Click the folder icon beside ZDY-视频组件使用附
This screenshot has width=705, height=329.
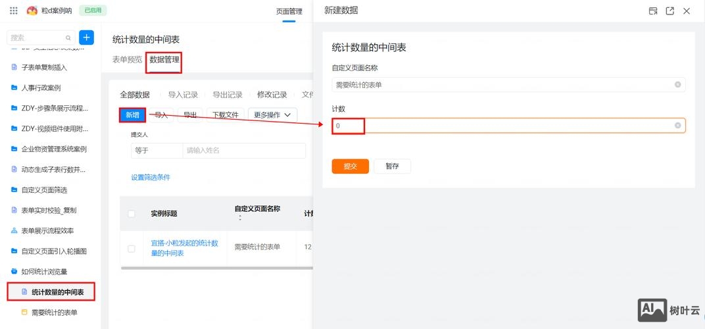pyautogui.click(x=14, y=129)
